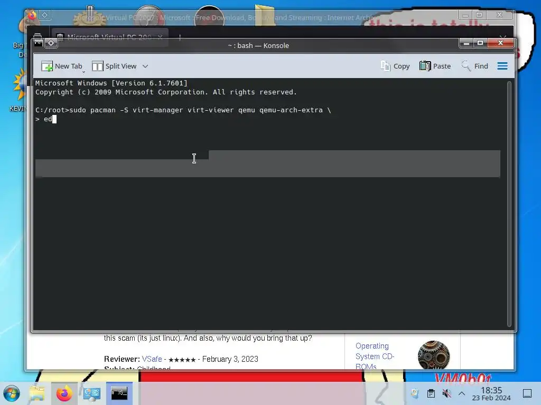Click the Split View button
Image resolution: width=541 pixels, height=405 pixels.
click(114, 66)
